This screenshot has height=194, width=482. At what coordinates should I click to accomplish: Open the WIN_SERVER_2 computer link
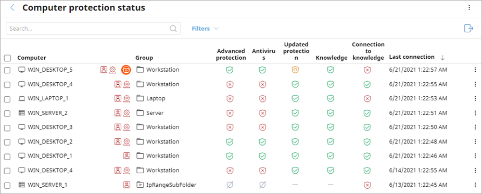(48, 113)
